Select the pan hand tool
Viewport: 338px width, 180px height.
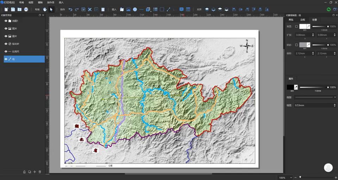pyautogui.click(x=45, y=9)
